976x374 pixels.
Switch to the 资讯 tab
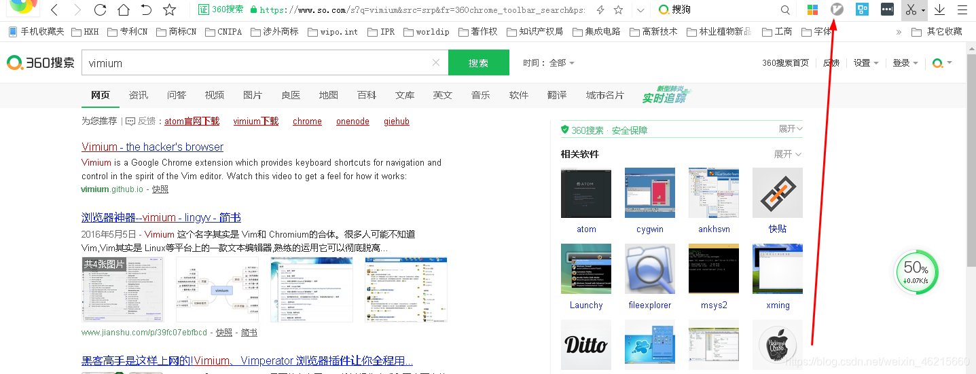pyautogui.click(x=139, y=95)
